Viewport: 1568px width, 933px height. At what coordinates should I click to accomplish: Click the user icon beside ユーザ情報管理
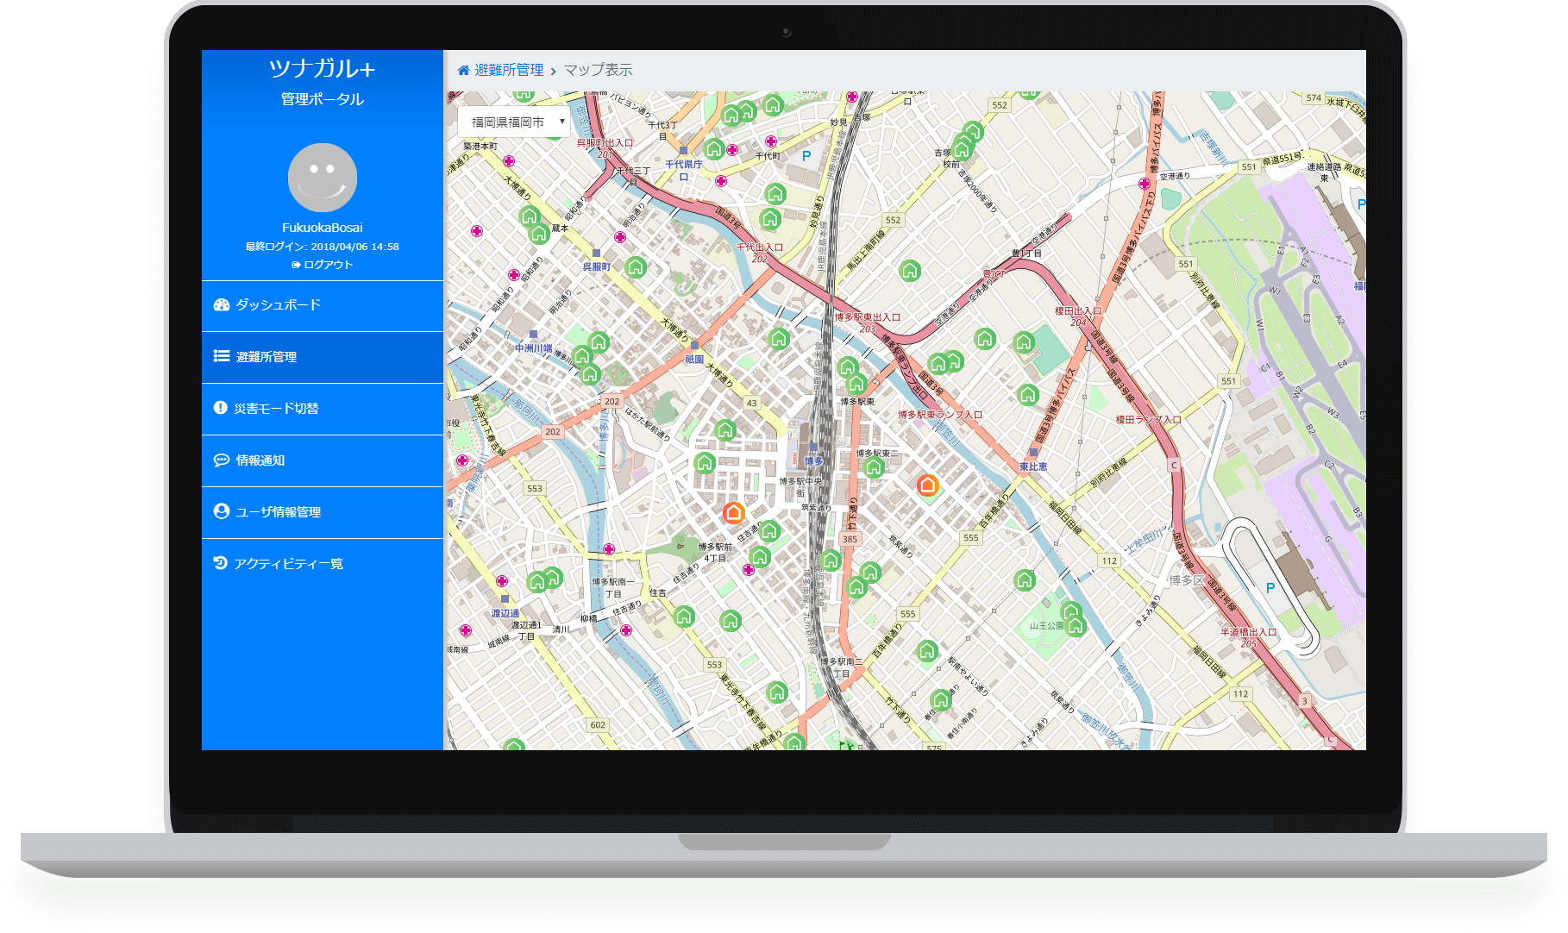pos(222,511)
